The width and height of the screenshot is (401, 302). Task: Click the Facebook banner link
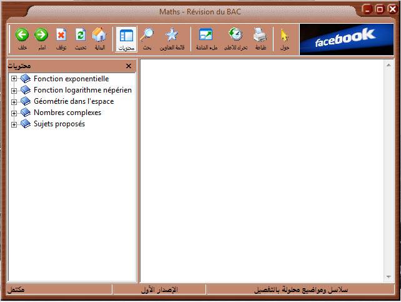[x=345, y=39]
